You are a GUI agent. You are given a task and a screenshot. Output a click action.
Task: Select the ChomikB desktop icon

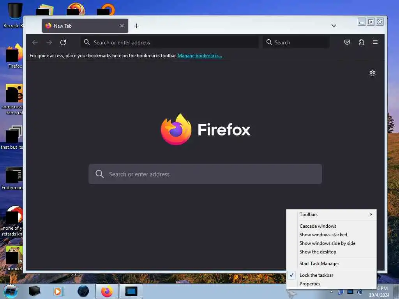coord(13,258)
